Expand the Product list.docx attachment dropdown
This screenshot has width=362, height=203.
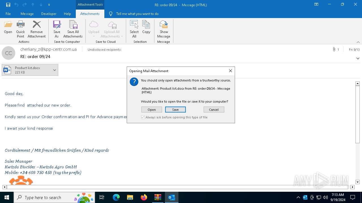54,70
